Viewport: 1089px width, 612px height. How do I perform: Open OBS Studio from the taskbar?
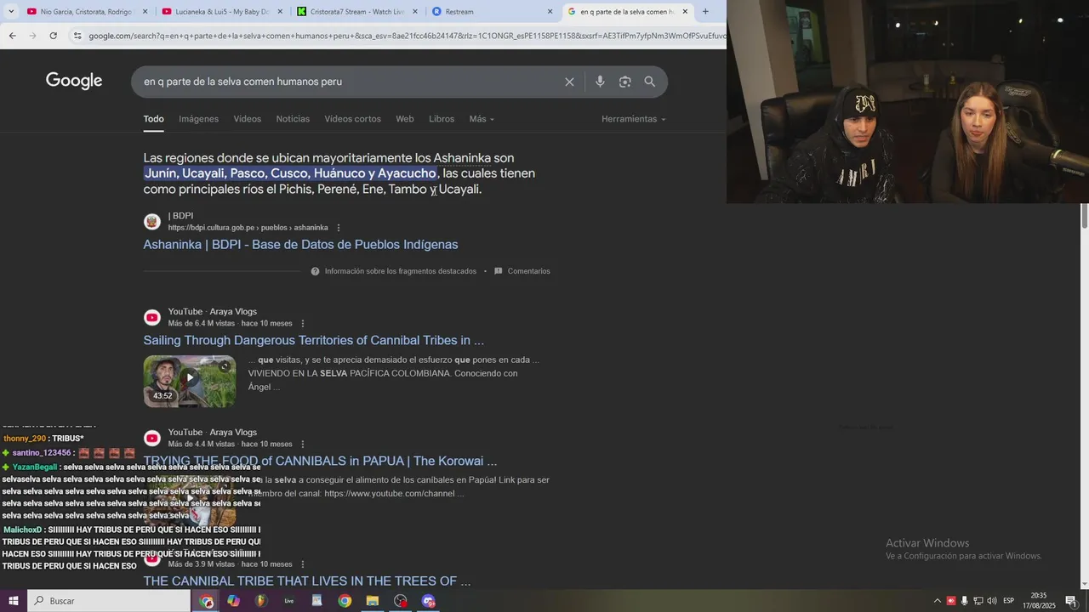[x=401, y=601]
